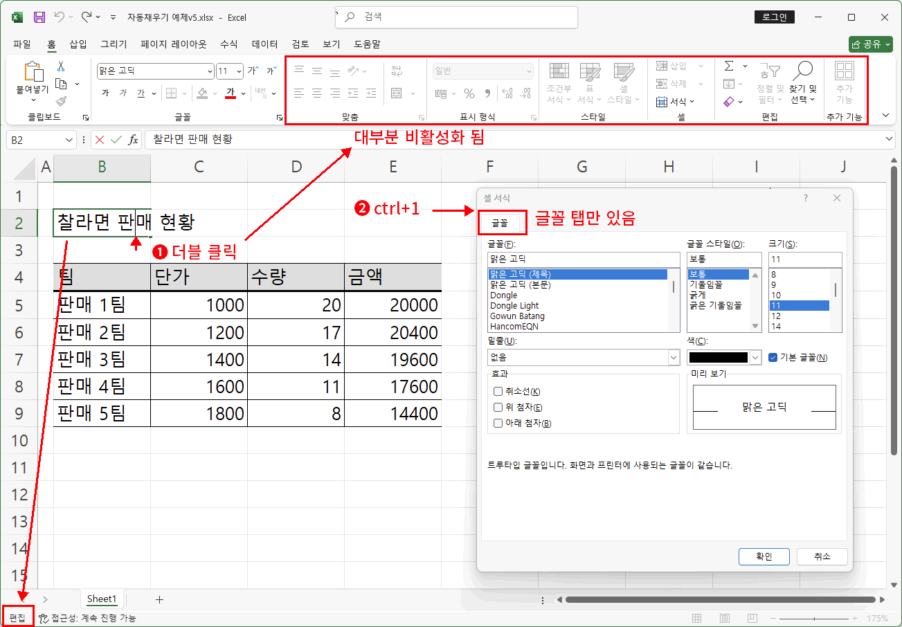
Task: Click the help question mark in dialog
Action: click(805, 198)
